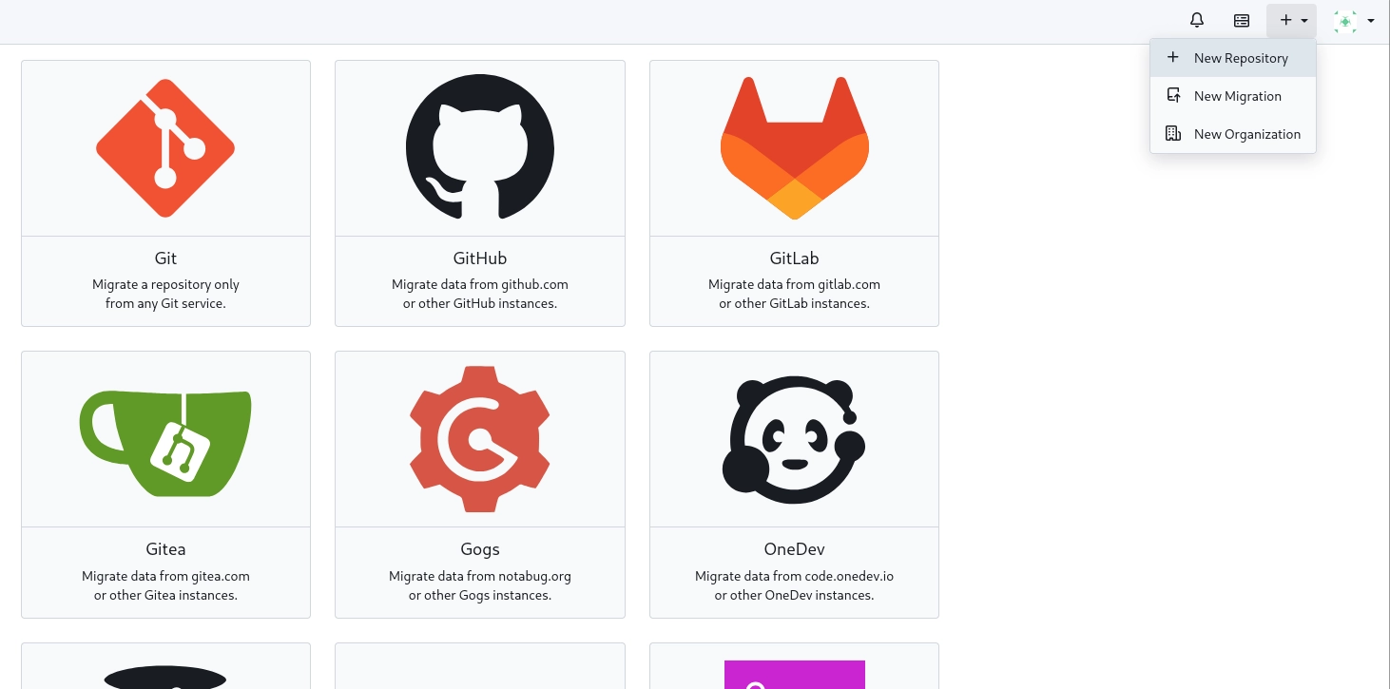Click the caret arrow next to avatar
This screenshot has width=1390, height=689.
(x=1371, y=21)
